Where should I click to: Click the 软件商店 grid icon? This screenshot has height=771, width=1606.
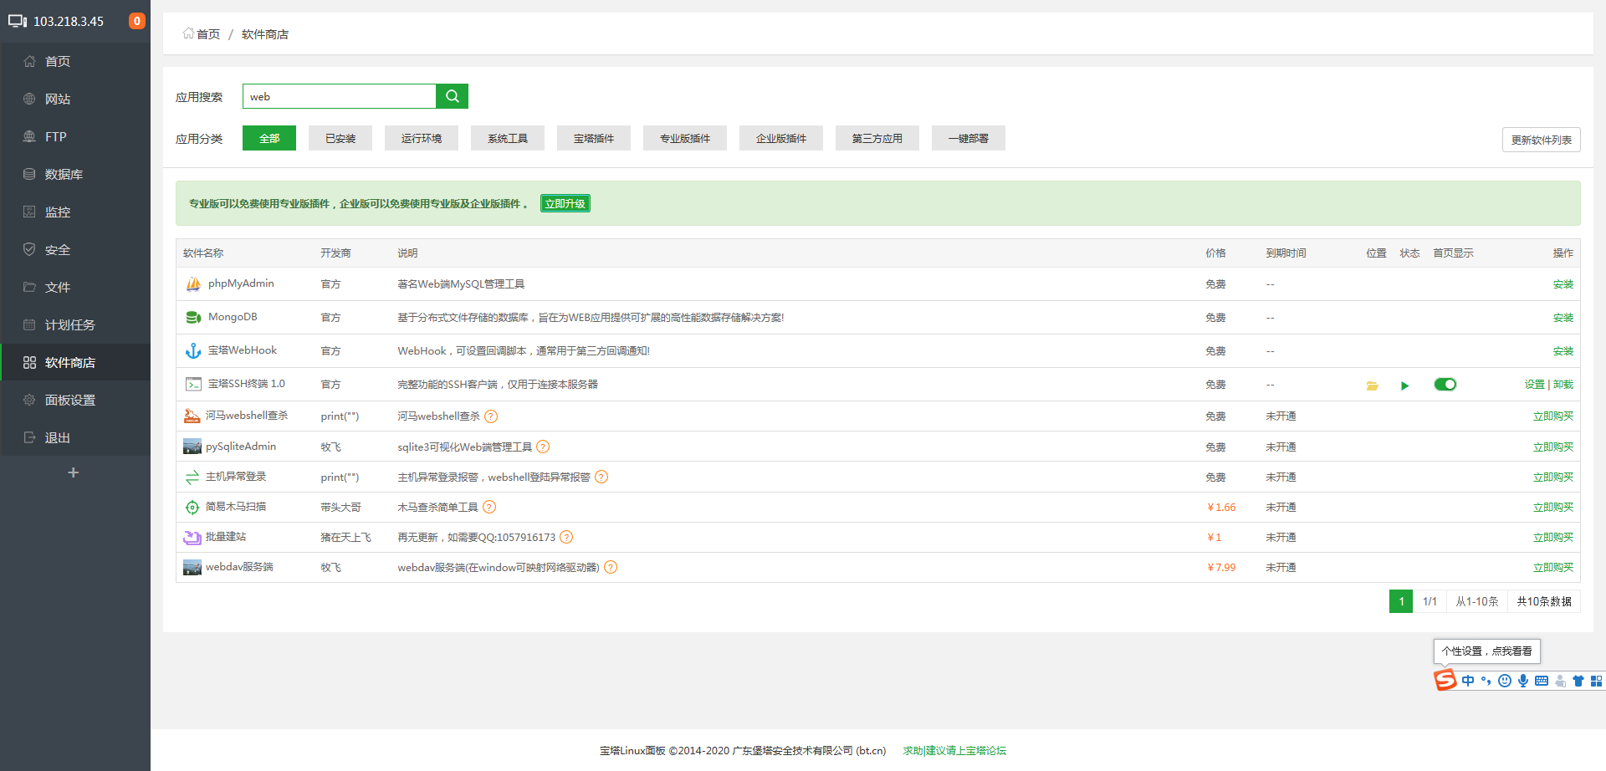pyautogui.click(x=29, y=362)
